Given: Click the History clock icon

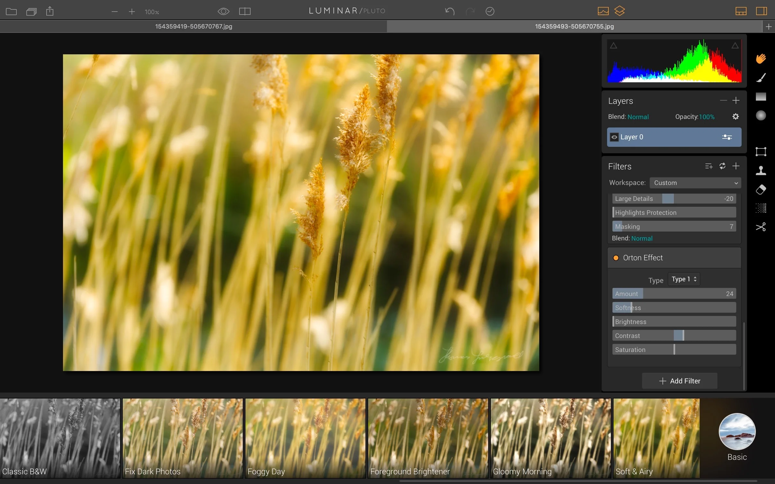Looking at the screenshot, I should 490,11.
